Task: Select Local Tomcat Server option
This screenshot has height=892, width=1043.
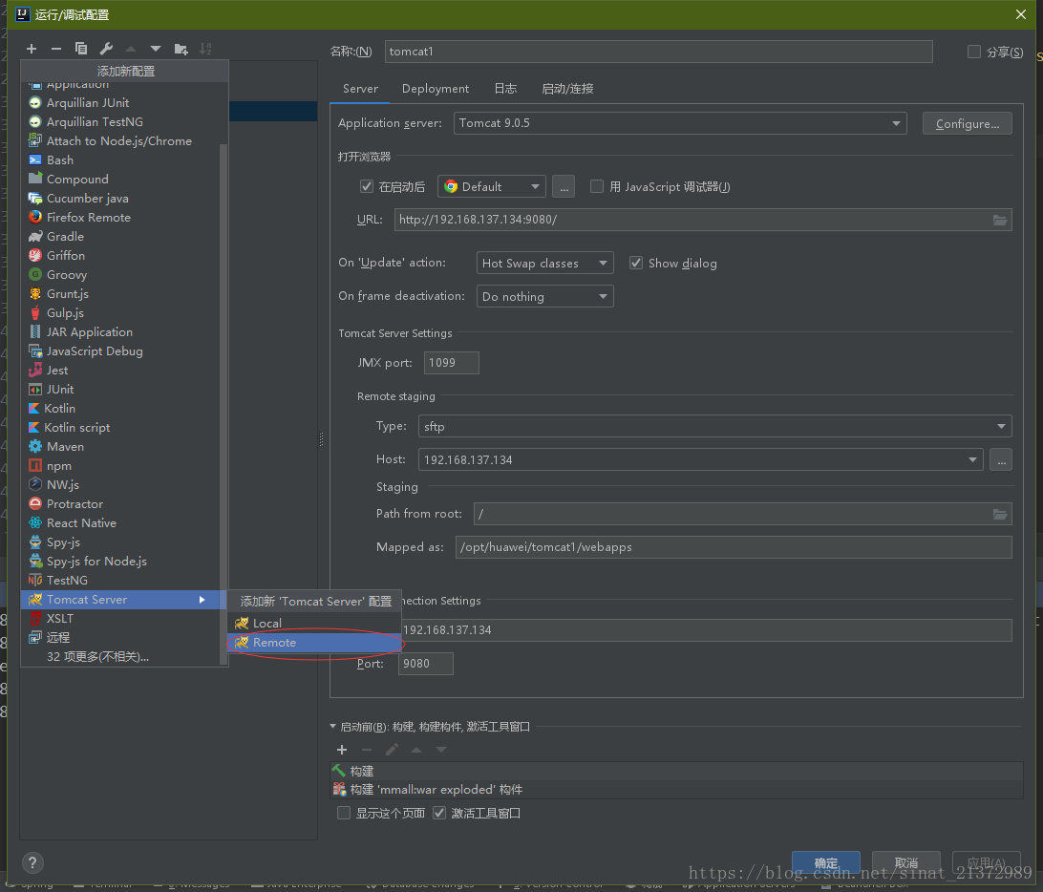Action: tap(314, 624)
